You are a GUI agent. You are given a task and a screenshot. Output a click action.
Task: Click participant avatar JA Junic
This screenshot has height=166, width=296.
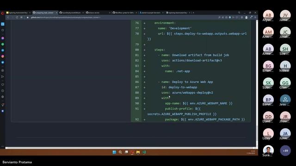click(285, 134)
